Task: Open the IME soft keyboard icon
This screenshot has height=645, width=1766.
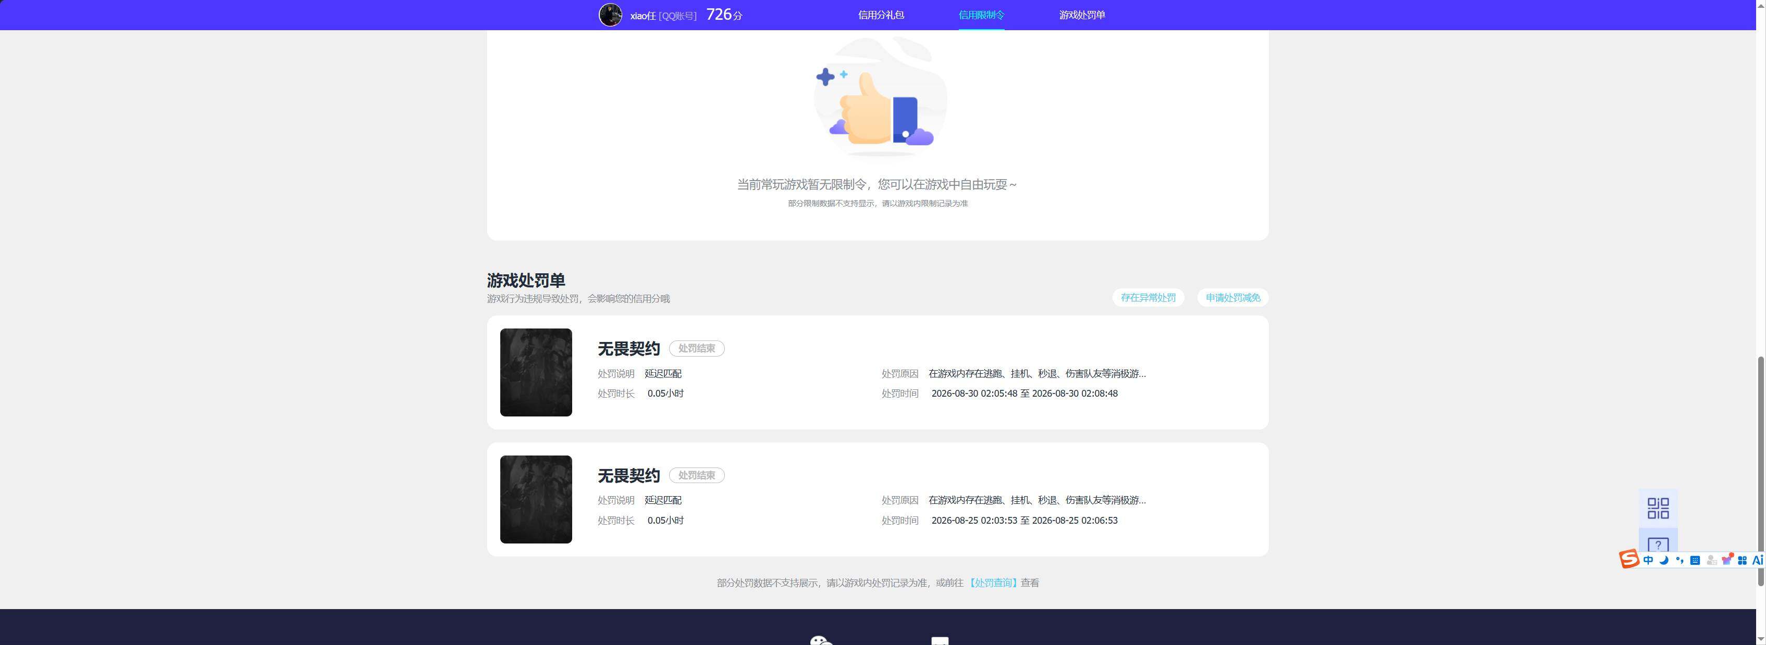Action: [x=1695, y=560]
